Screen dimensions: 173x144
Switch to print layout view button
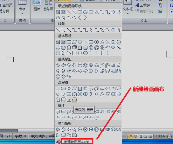[x=131, y=136]
